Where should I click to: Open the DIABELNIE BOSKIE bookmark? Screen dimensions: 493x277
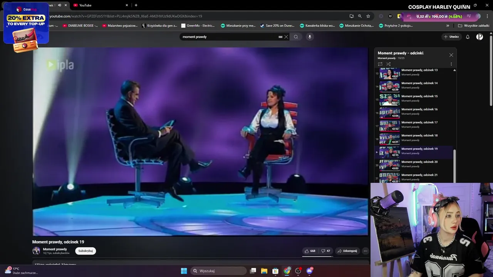[80, 26]
